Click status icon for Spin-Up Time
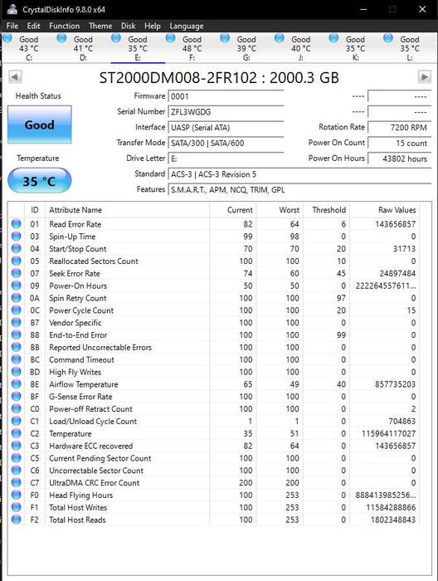This screenshot has height=581, width=438. pos(16,236)
